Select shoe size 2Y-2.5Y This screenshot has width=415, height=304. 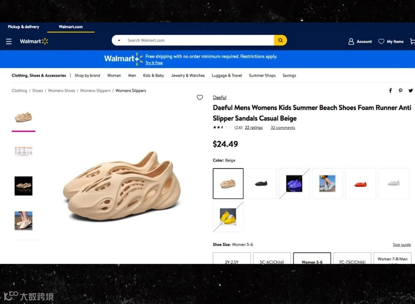point(232,259)
